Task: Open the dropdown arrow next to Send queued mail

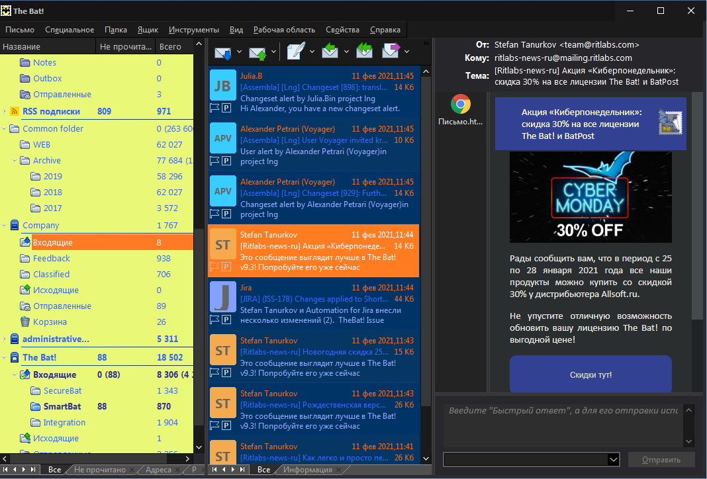Action: 273,52
